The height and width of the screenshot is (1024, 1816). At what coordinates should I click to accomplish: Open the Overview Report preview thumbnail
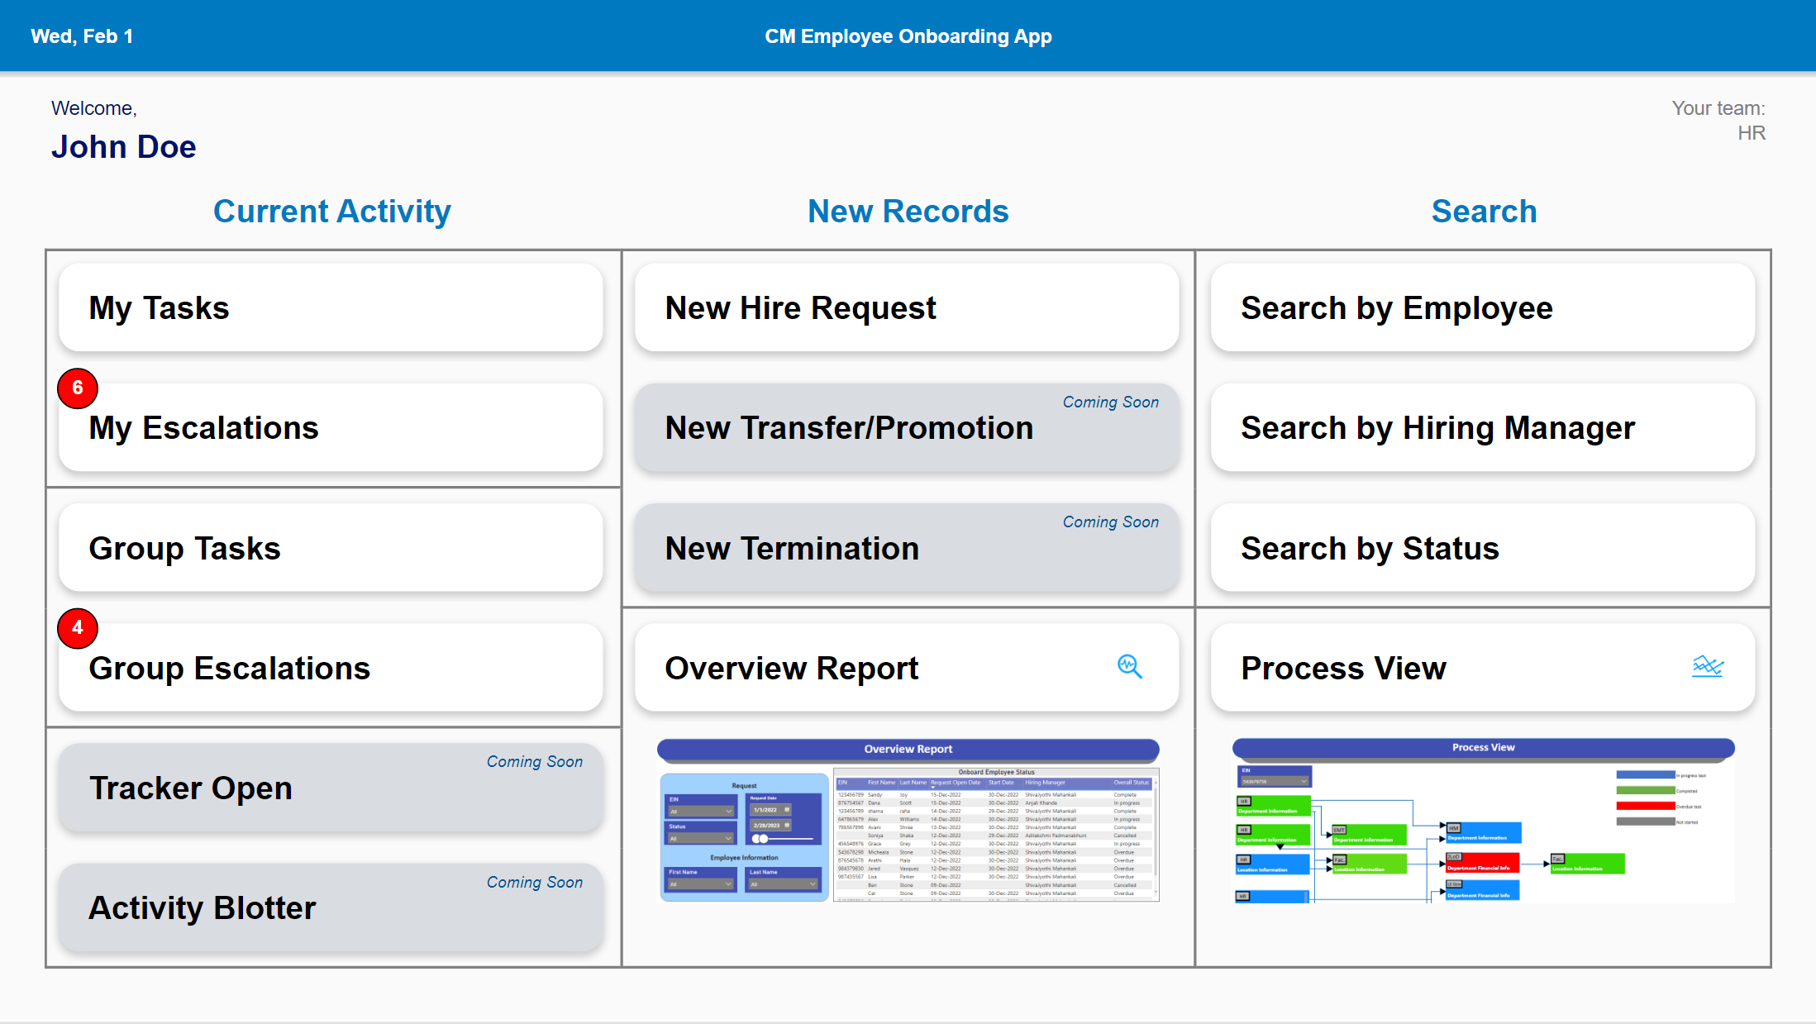point(908,820)
